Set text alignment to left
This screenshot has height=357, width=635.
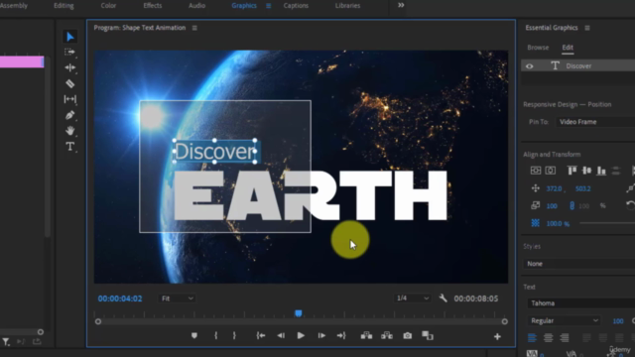532,337
